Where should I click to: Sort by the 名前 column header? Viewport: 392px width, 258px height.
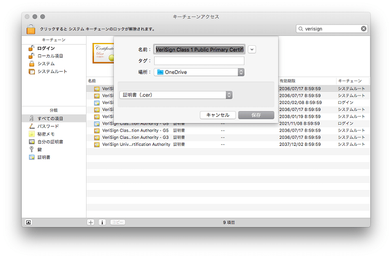(x=92, y=81)
